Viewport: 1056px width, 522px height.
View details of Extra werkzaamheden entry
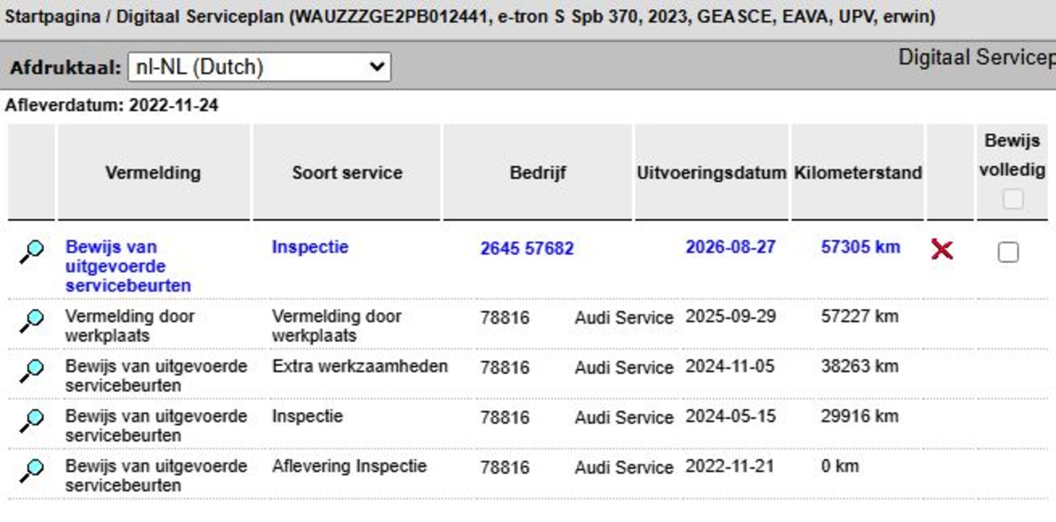(32, 371)
